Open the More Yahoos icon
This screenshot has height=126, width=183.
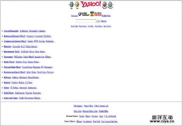click(110, 5)
